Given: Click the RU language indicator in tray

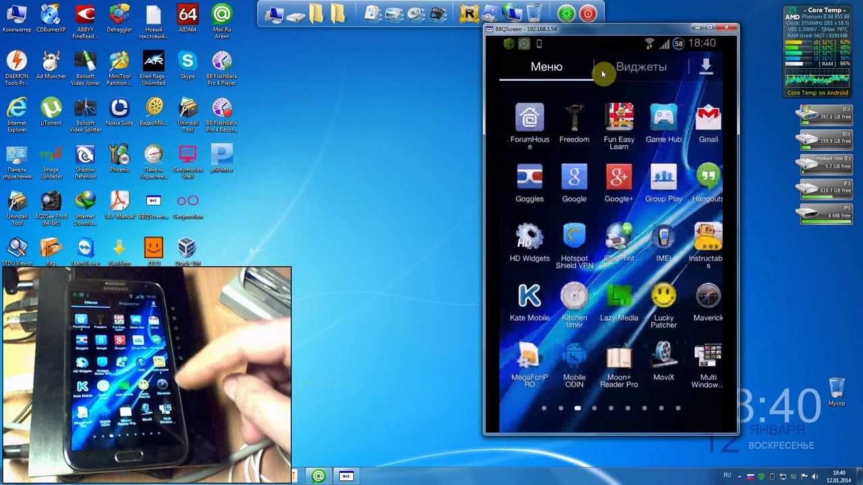Looking at the screenshot, I should 727,476.
